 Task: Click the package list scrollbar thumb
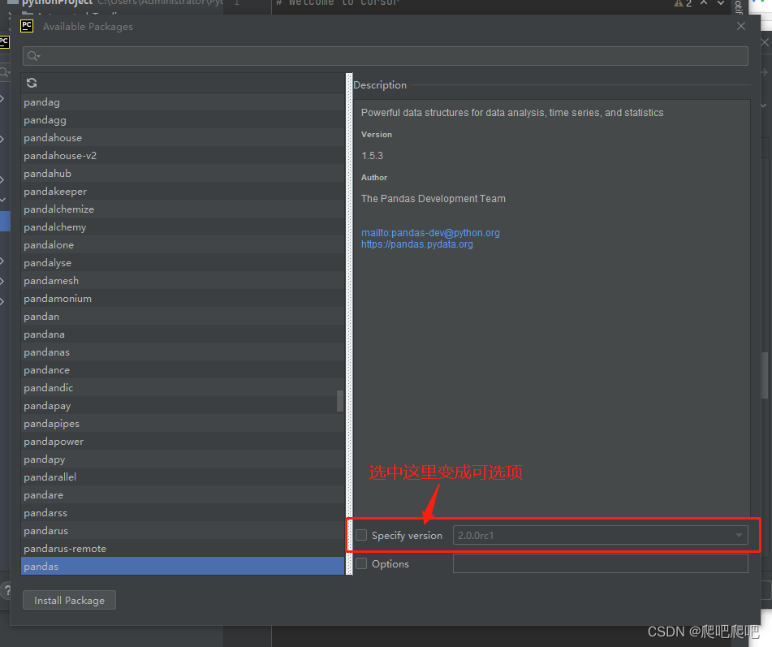(x=339, y=401)
